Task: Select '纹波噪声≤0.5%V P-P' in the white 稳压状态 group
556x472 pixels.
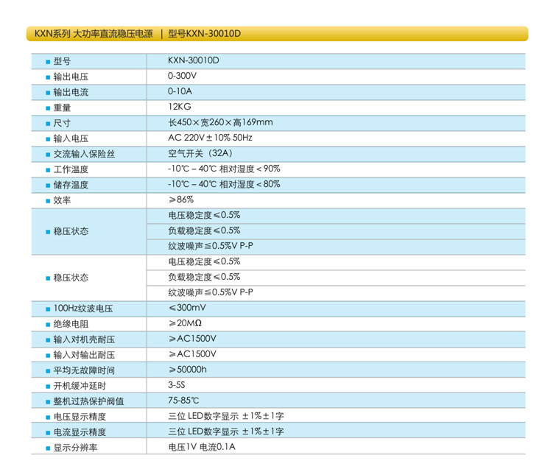Action: tap(211, 292)
